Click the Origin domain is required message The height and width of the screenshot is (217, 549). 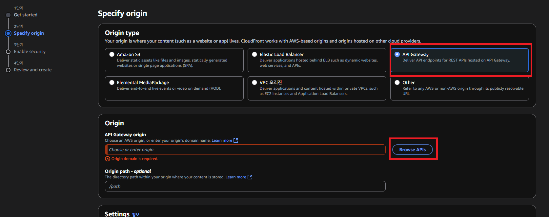(135, 159)
